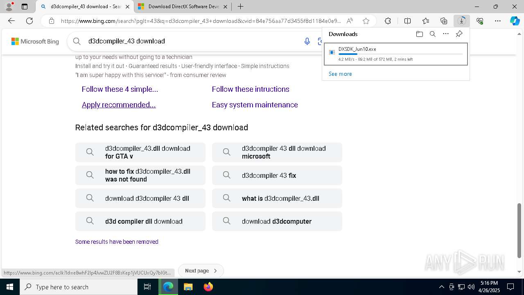
Task: Toggle the Downloads toolbar button
Action: 462,21
